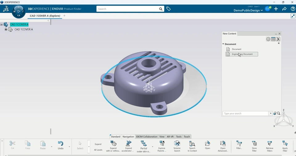
Task: Collapse the root CAD 1COVER A node
Action: (x=2, y=24)
